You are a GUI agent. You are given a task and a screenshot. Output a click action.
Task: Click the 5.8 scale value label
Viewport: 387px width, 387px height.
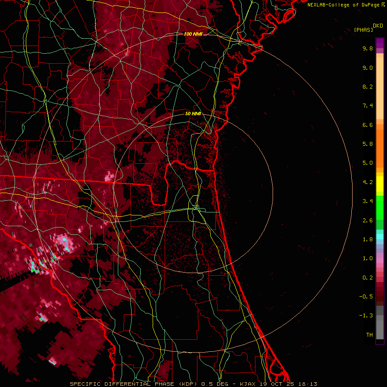pyautogui.click(x=368, y=144)
